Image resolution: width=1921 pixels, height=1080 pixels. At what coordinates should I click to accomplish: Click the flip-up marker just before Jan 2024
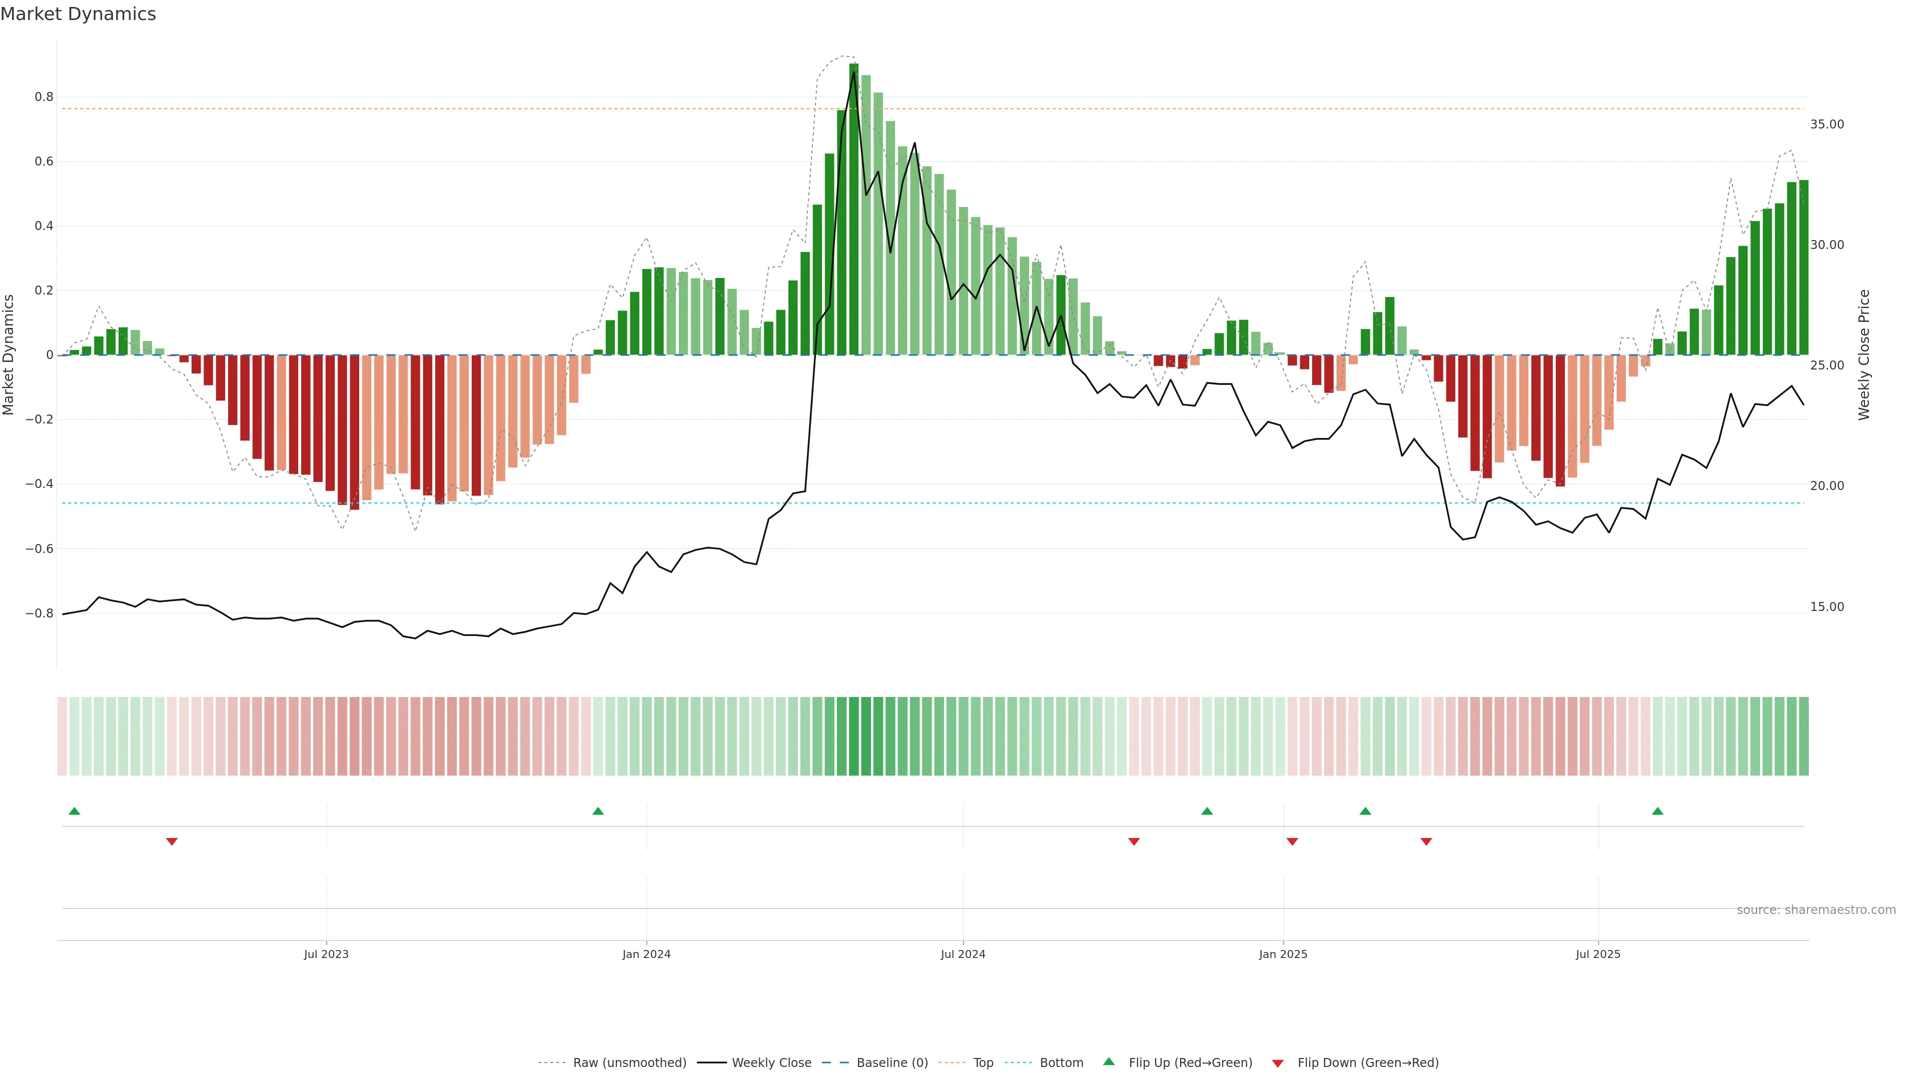click(597, 811)
